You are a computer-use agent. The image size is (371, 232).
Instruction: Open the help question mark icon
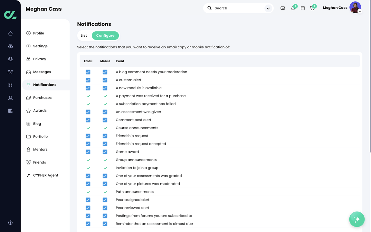coord(10,223)
